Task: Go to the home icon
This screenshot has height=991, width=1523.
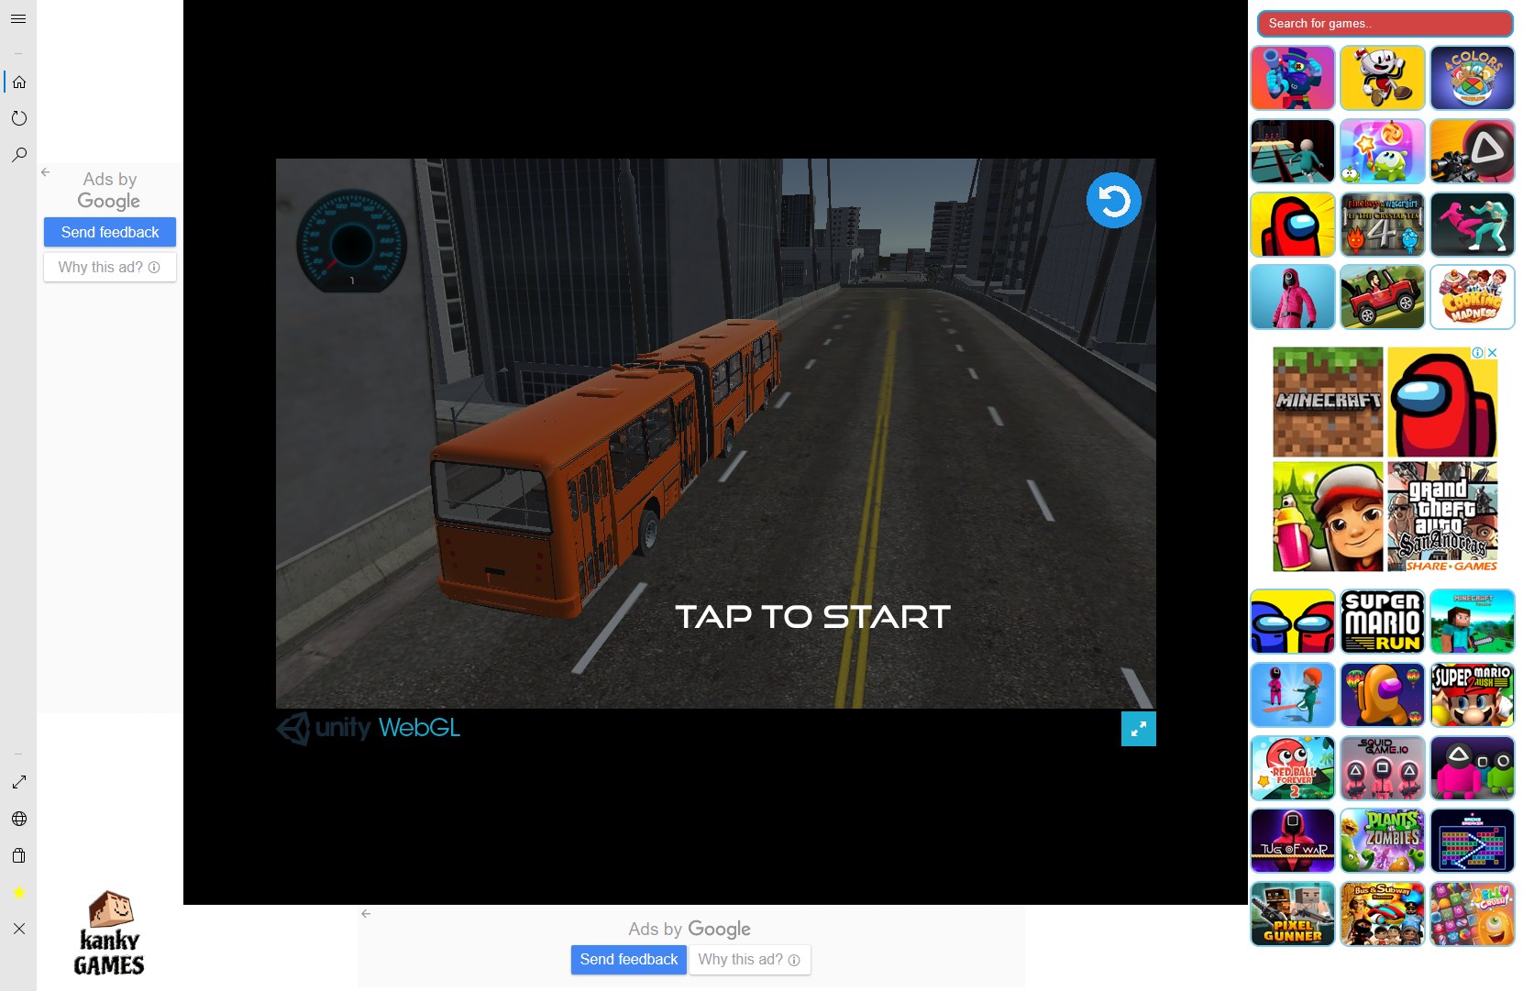Action: 18,82
